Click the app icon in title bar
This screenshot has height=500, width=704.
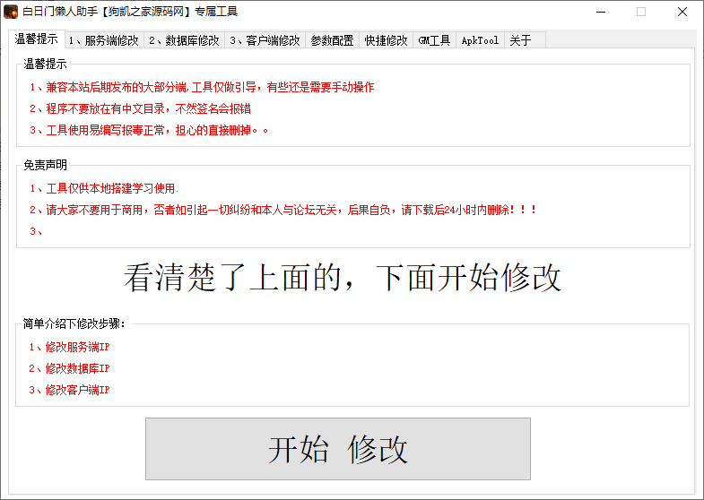[11, 12]
